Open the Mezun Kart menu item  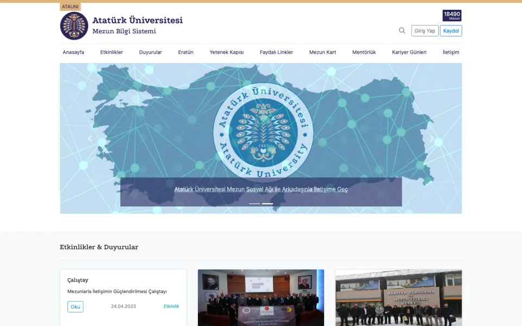322,52
